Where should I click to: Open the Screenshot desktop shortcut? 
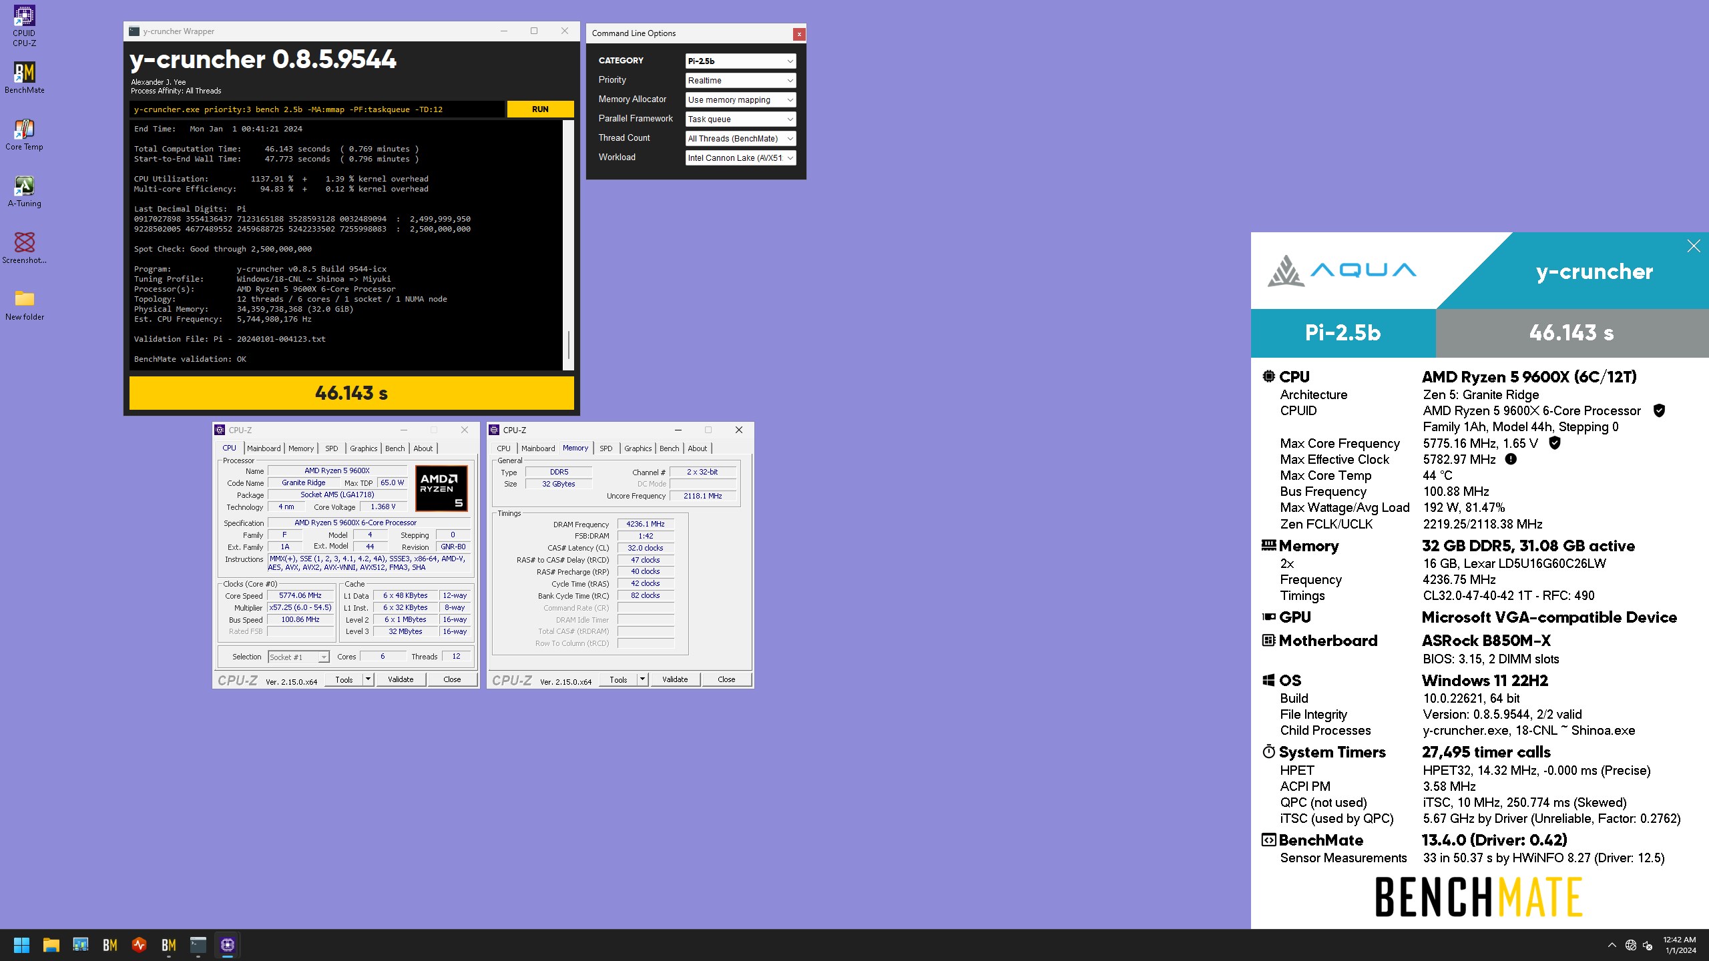[24, 248]
